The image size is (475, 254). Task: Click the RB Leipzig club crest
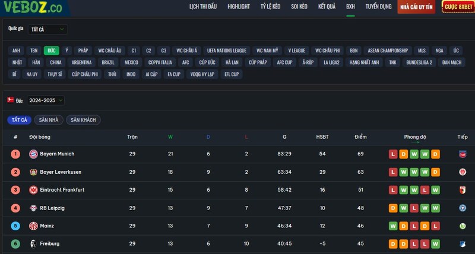coord(33,208)
